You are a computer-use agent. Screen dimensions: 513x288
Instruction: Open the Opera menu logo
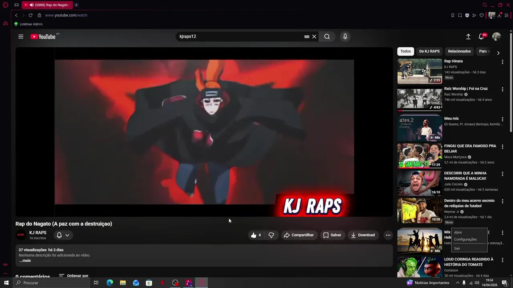[x=6, y=5]
